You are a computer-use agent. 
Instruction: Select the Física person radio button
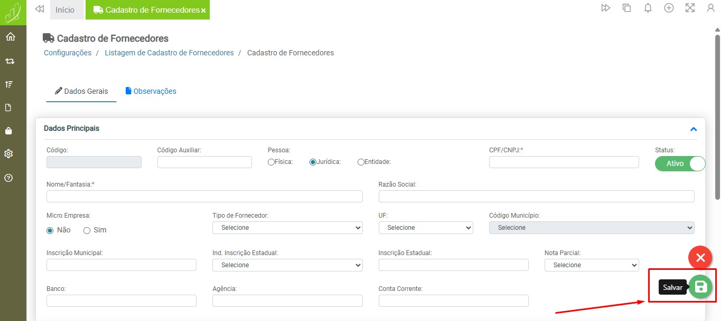click(x=271, y=162)
